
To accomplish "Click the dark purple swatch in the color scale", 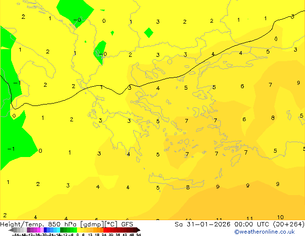I will (28, 230).
